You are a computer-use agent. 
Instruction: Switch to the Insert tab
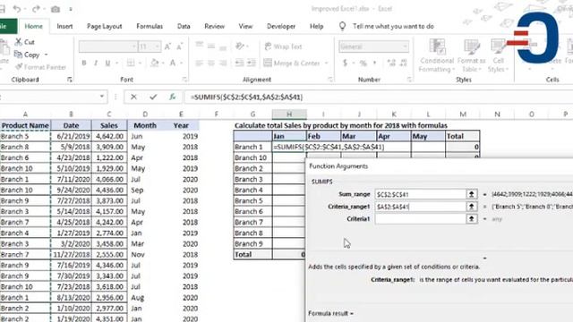(x=64, y=26)
